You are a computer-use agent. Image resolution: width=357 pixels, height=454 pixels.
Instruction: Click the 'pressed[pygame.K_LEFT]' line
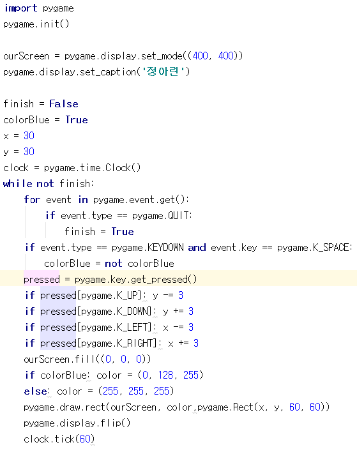tap(109, 327)
